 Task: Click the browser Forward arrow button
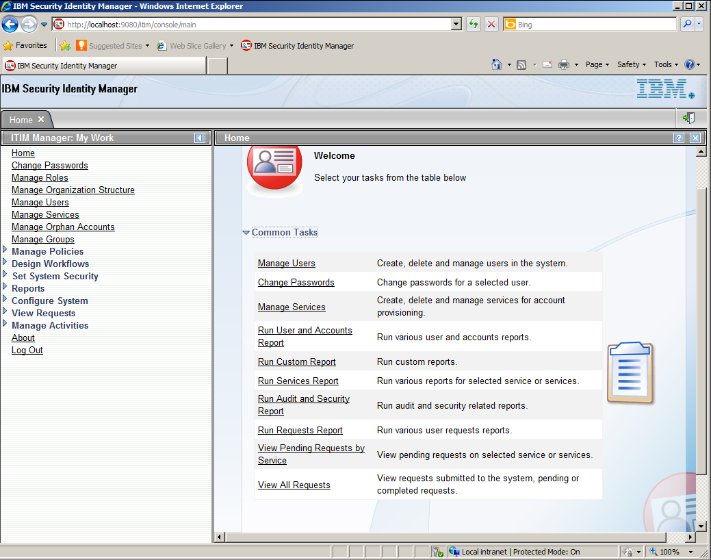[29, 25]
